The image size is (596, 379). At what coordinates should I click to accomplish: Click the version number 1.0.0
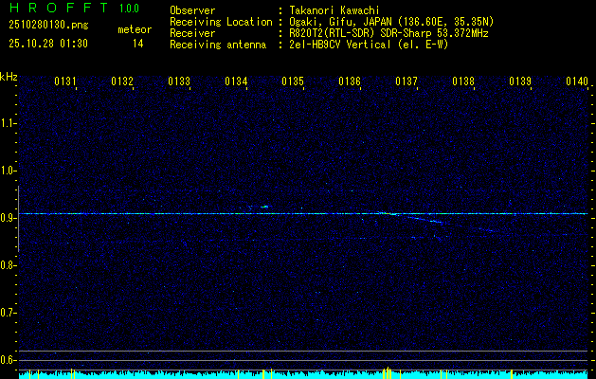coord(129,8)
